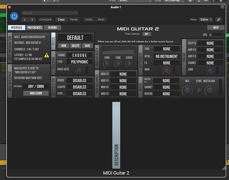Select the DEFAULT patch name field
229x180 pixels.
click(x=75, y=38)
